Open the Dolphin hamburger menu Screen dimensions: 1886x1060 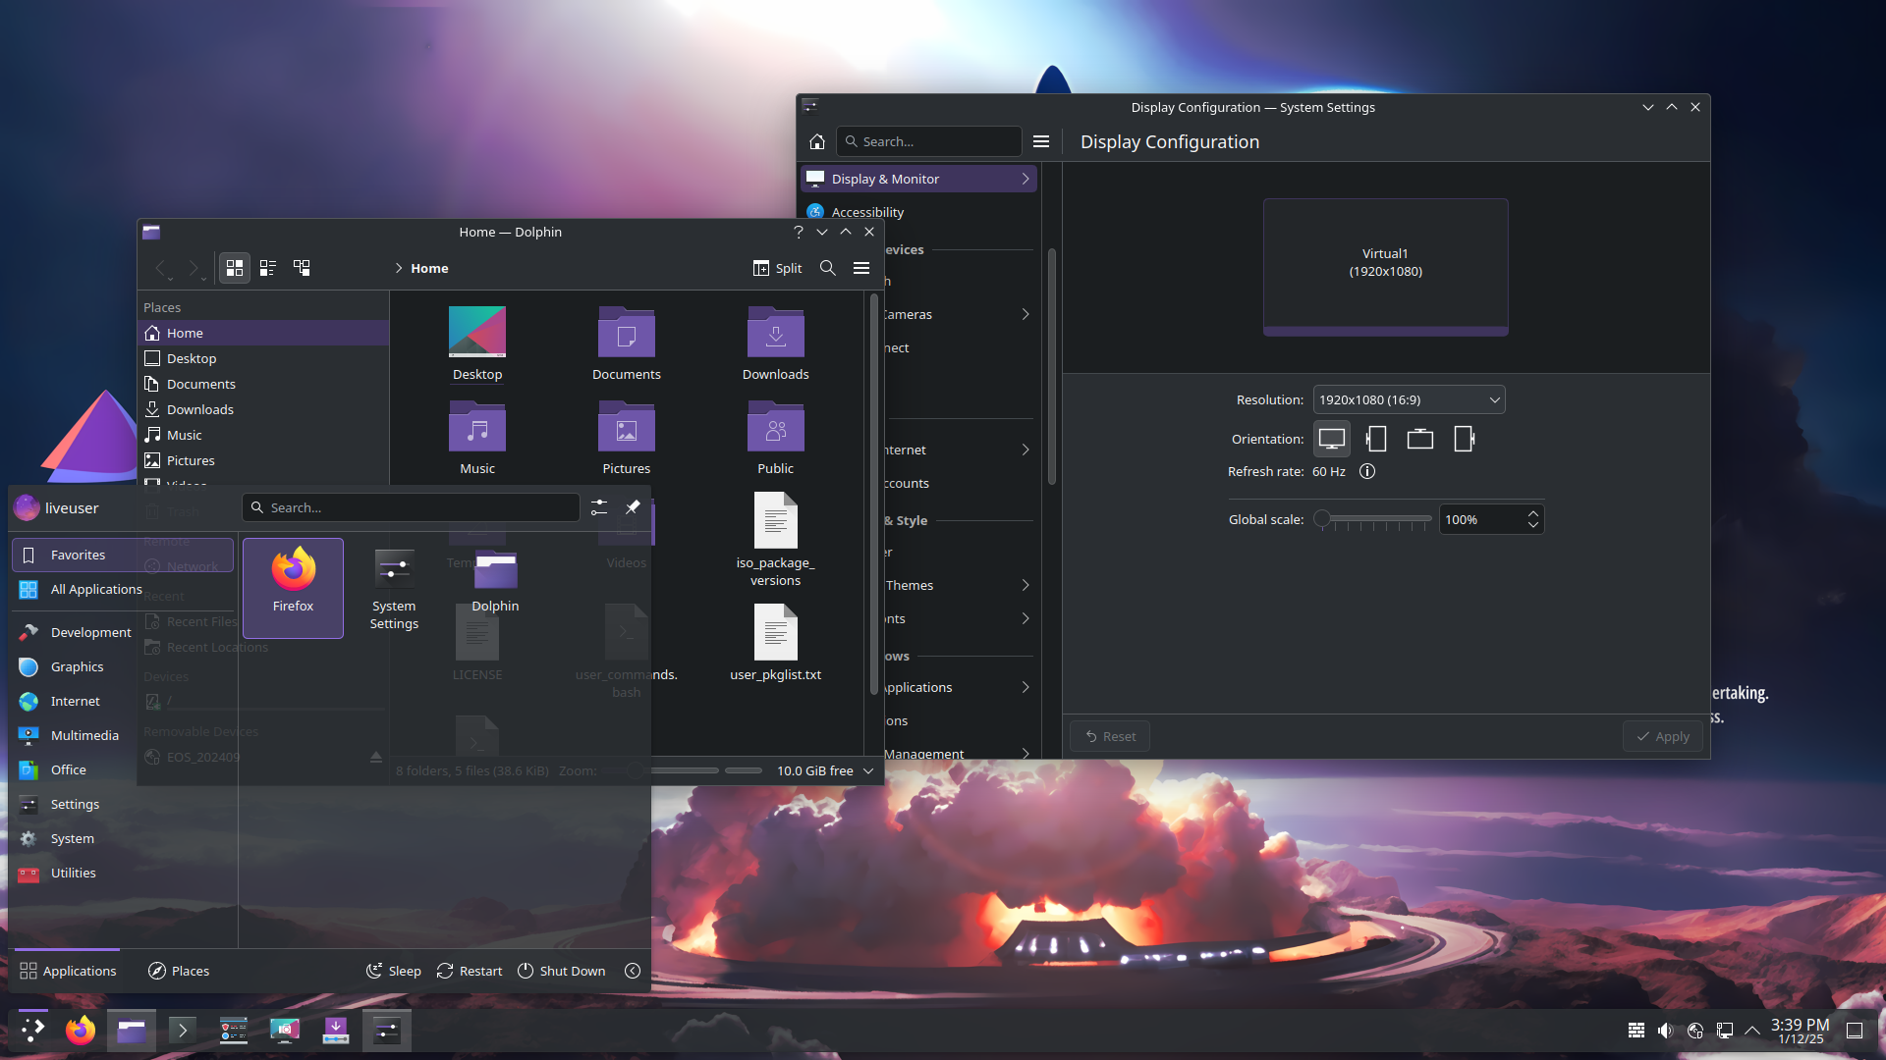(x=861, y=268)
